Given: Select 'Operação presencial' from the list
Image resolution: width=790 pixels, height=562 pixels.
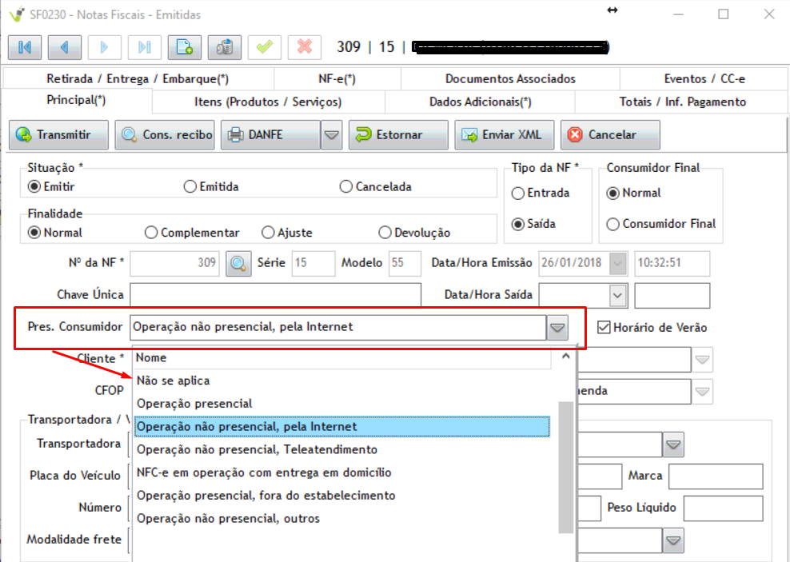Looking at the screenshot, I should pyautogui.click(x=194, y=404).
